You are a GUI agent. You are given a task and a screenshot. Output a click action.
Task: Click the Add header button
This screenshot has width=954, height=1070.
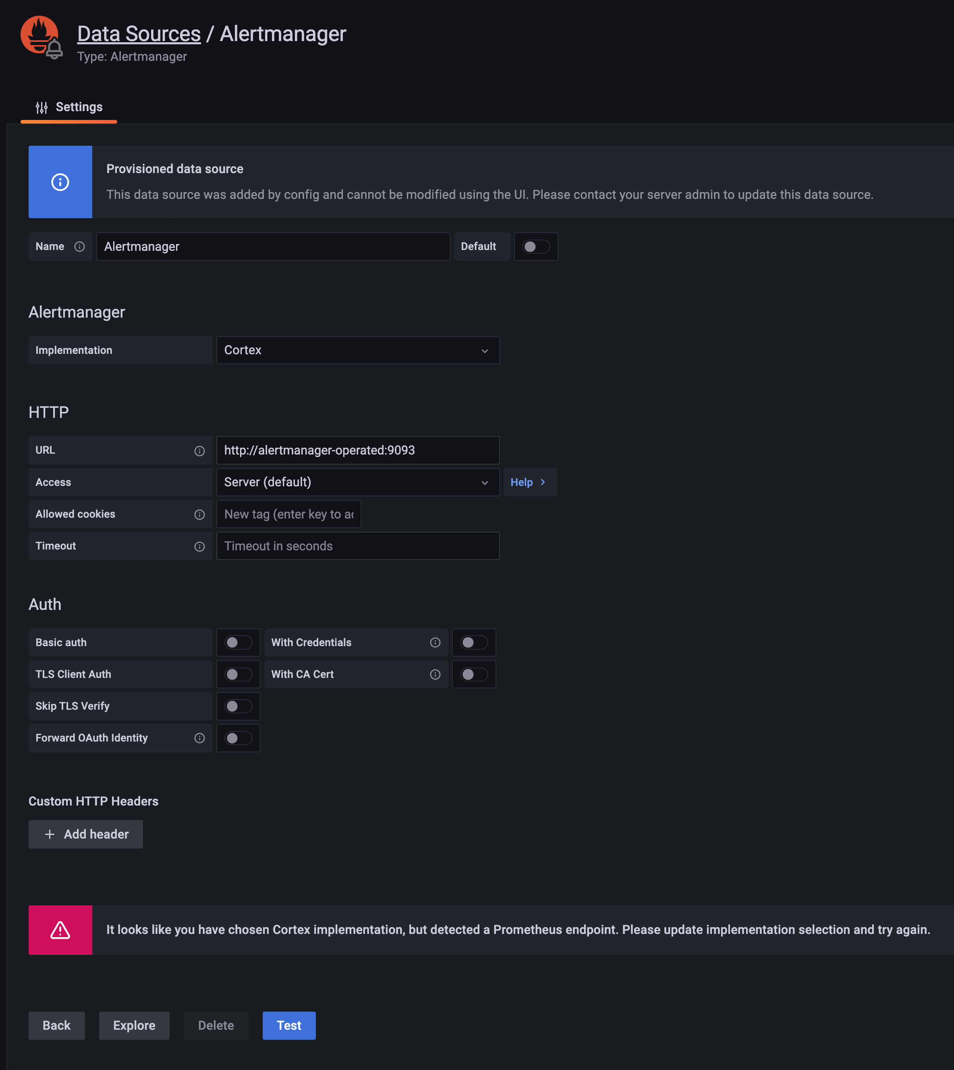(86, 835)
